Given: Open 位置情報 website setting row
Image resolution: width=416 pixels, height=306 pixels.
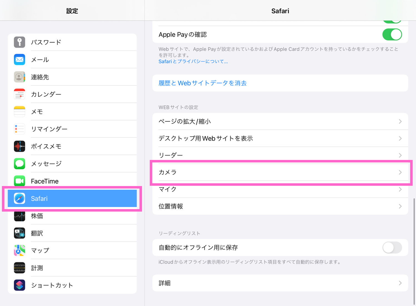Looking at the screenshot, I should point(280,206).
